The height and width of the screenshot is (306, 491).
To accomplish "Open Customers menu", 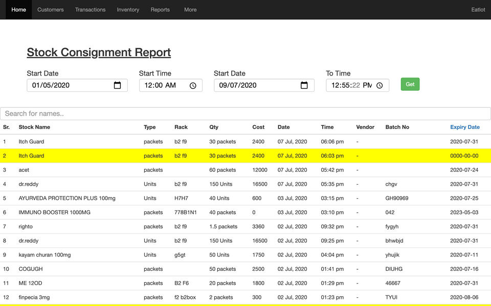I will [51, 10].
